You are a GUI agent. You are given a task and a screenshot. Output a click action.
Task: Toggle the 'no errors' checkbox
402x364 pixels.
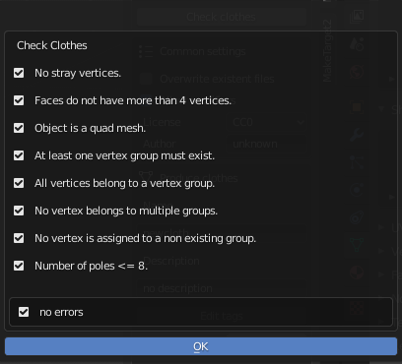[24, 312]
